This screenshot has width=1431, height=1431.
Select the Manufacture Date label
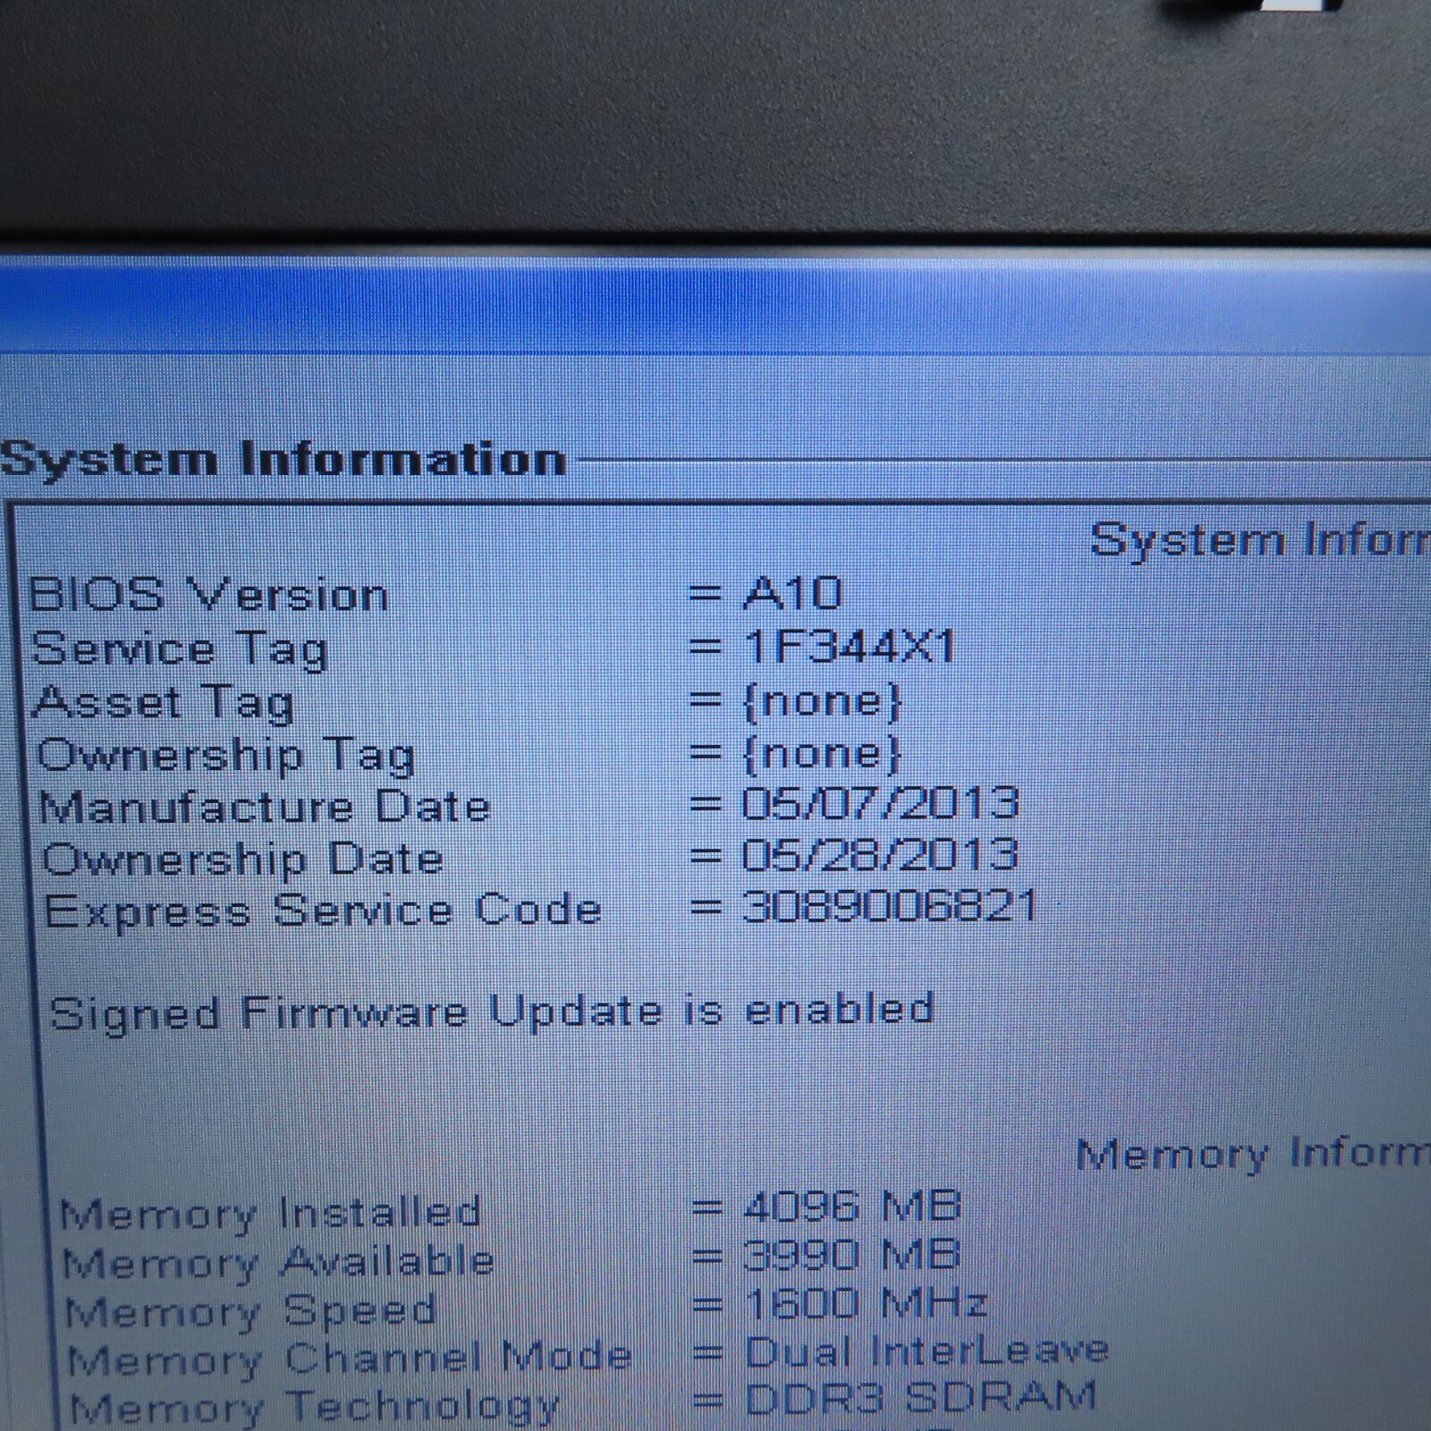coord(266,808)
